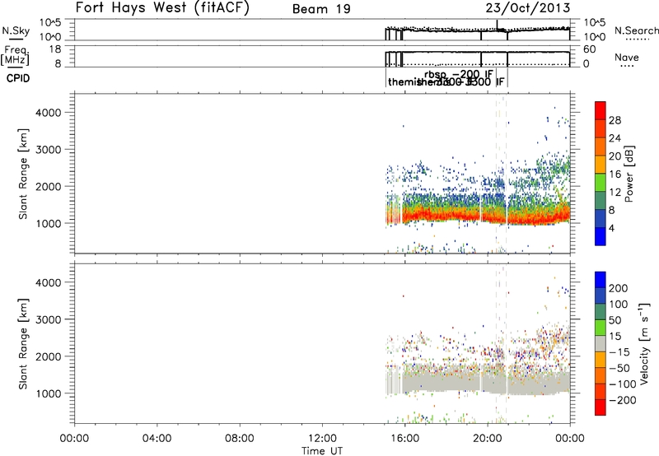Screen dimensions: 659x456
Task: Click the '2000' tick of the velocity panel
Action: (48, 356)
